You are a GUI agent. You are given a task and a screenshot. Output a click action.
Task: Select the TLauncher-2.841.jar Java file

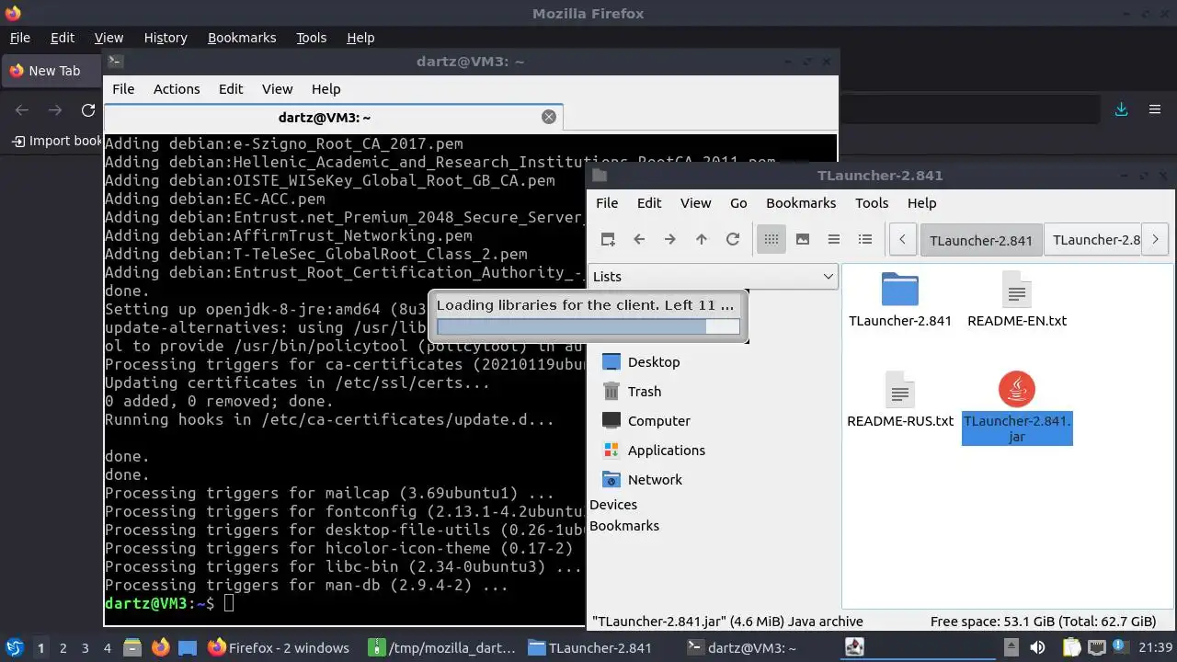pos(1017,408)
